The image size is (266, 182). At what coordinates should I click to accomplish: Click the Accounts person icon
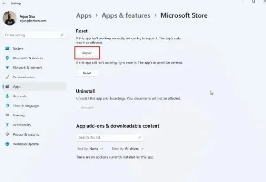tap(7, 96)
